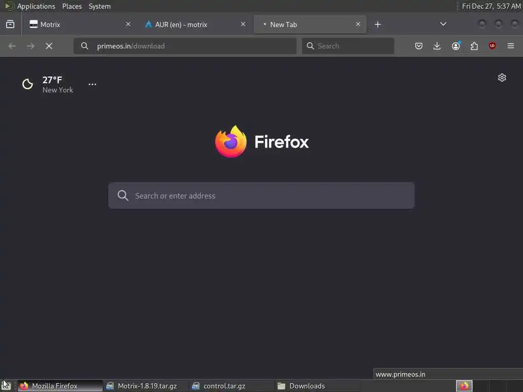Open the System menu
Image resolution: width=523 pixels, height=392 pixels.
coord(100,6)
